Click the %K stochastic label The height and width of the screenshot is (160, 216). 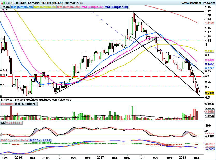(x=3, y=123)
